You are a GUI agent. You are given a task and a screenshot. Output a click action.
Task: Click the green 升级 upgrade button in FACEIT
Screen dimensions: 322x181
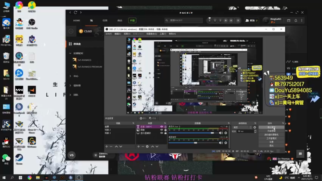point(132,21)
